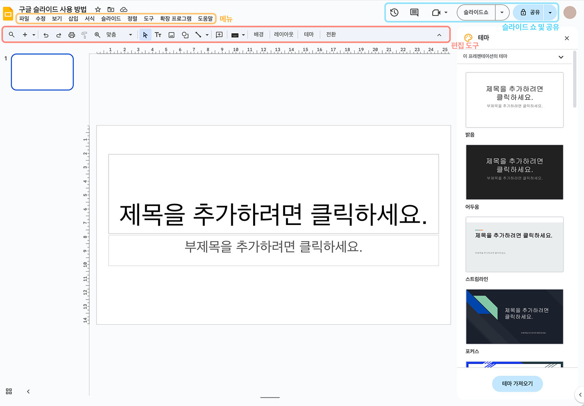Click the 레이아웃 toolbar button
Image resolution: width=584 pixels, height=406 pixels.
pyautogui.click(x=283, y=35)
